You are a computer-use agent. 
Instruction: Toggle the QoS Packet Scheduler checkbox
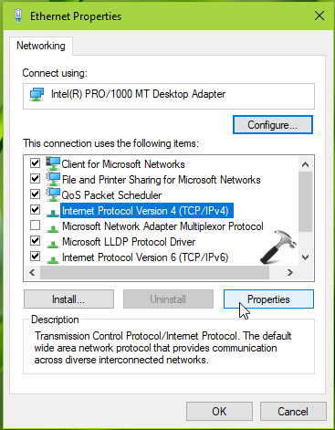click(x=35, y=194)
